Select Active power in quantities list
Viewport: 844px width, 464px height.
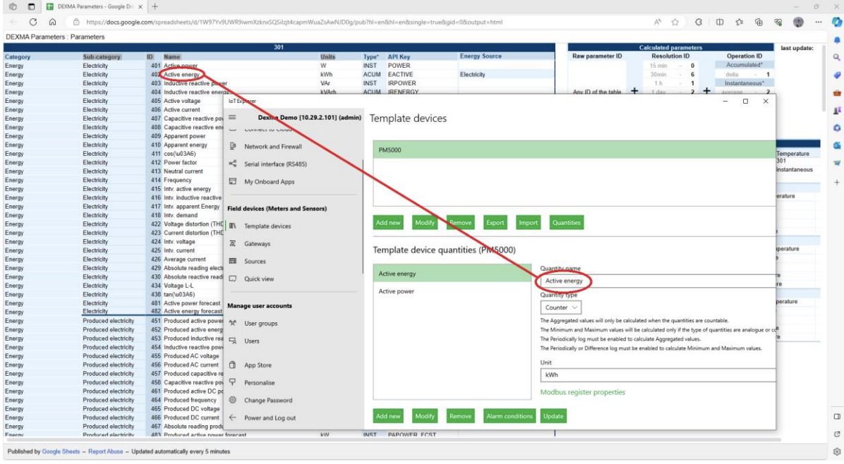(452, 291)
